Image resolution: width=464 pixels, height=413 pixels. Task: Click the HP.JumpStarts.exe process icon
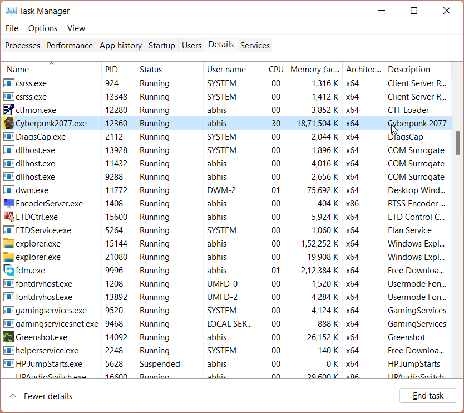[9, 364]
